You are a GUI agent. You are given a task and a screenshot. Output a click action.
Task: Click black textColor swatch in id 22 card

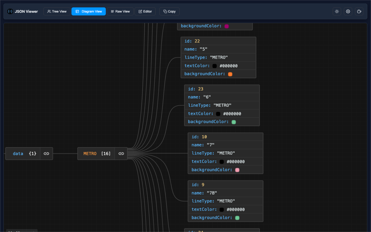coord(214,66)
